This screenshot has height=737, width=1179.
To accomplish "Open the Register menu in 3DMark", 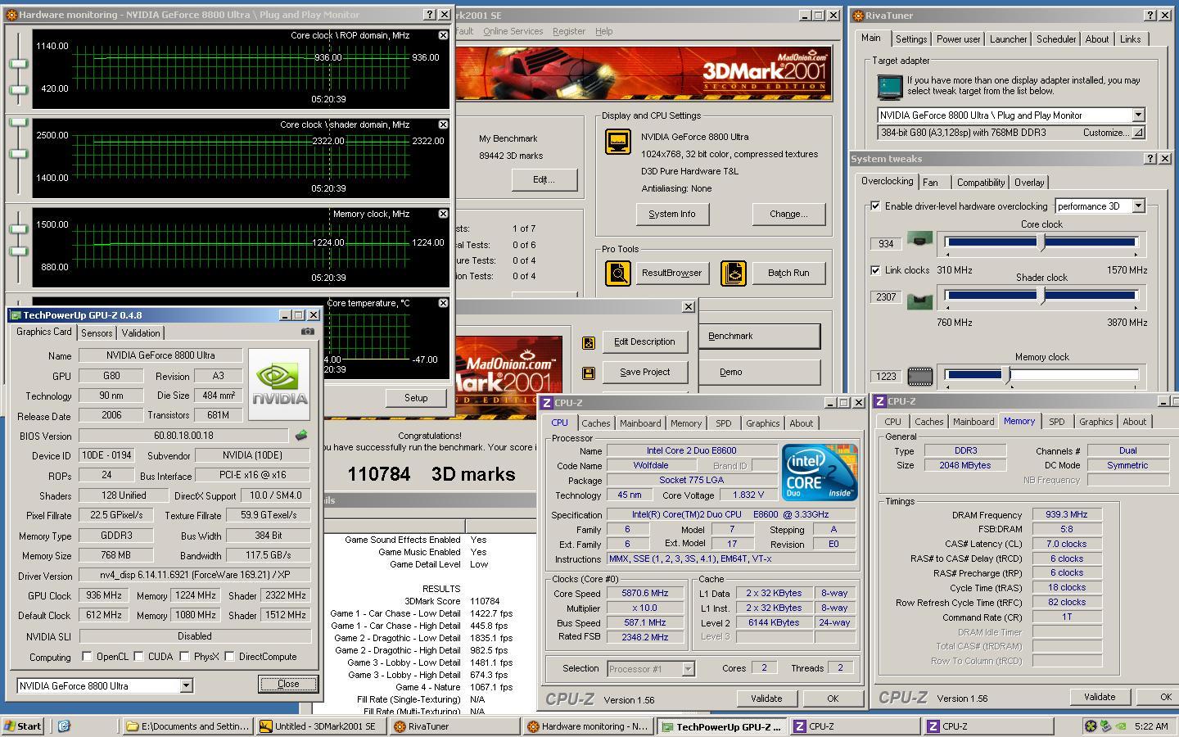I will 569,31.
